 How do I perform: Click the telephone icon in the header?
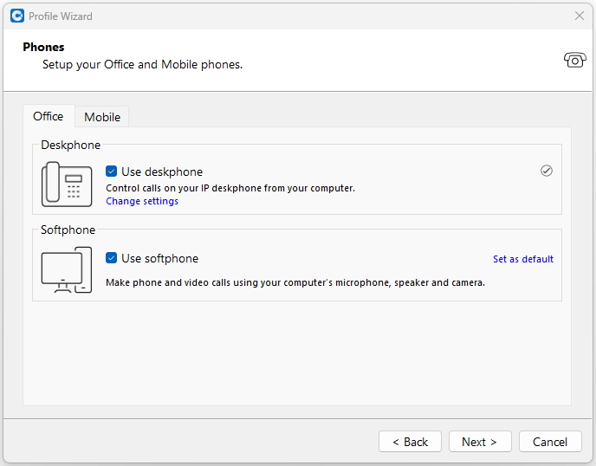[574, 60]
